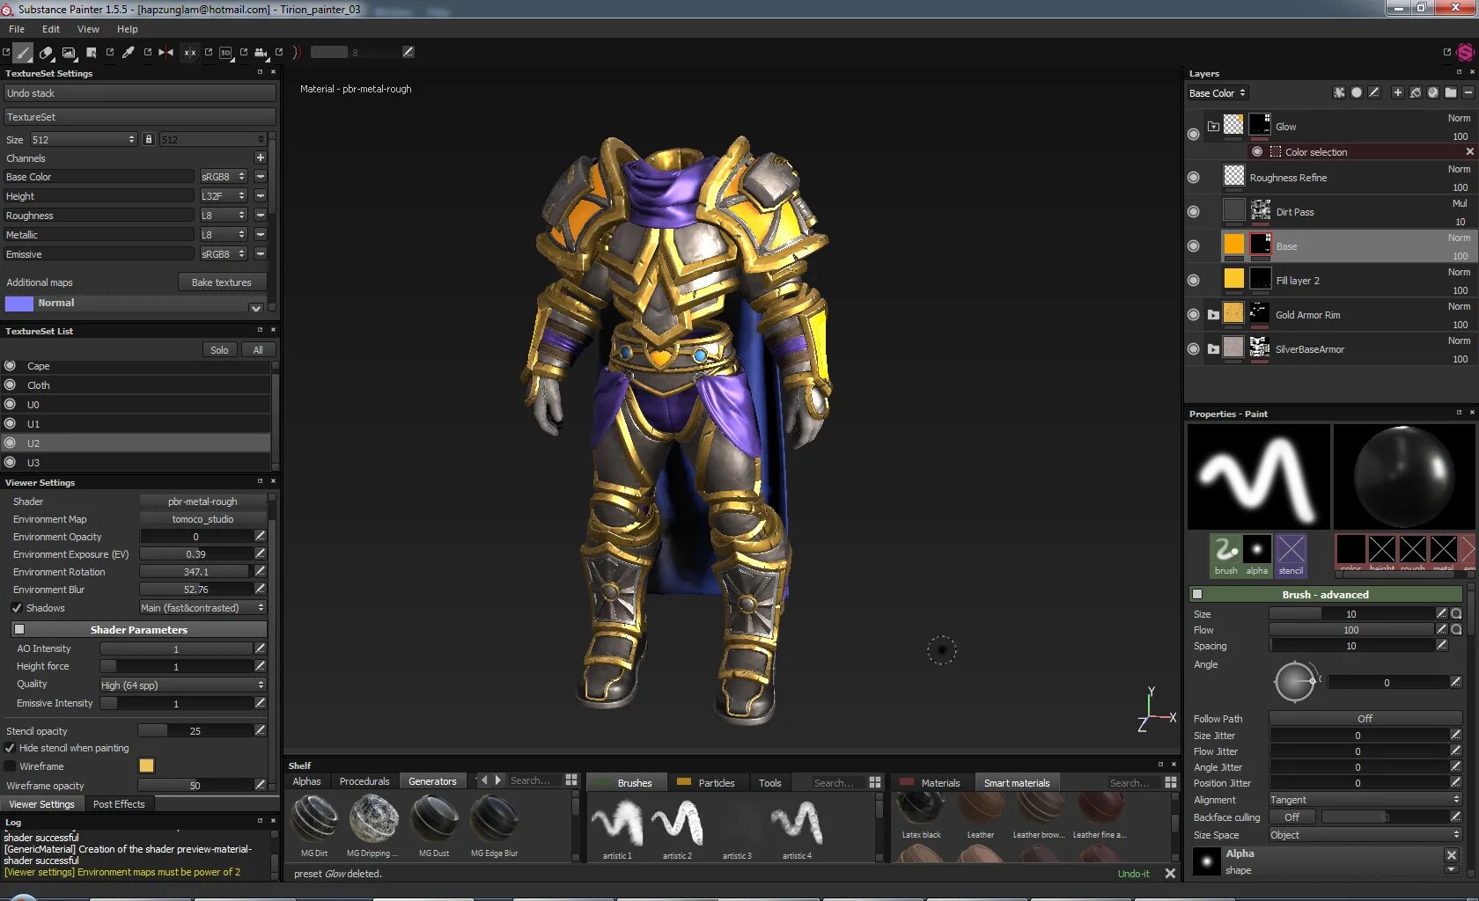Hide the Dirt Pass layer
The image size is (1479, 901).
coord(1193,211)
